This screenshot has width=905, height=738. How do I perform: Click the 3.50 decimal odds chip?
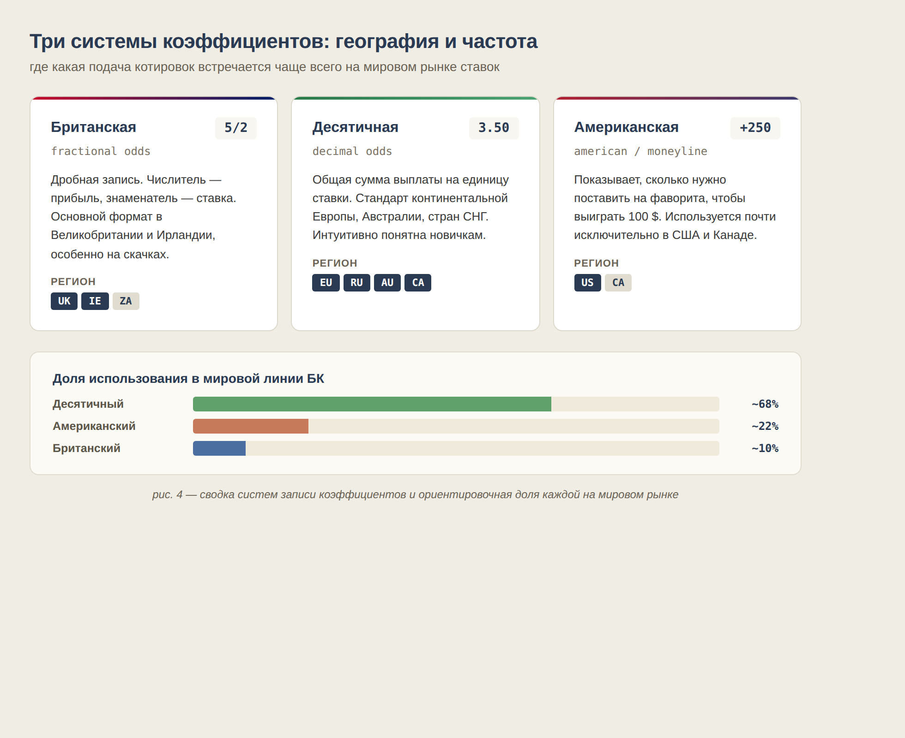tap(494, 128)
